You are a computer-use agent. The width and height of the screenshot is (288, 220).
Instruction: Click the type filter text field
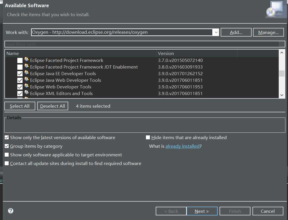tap(144, 44)
